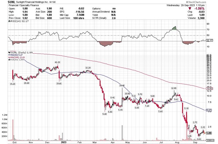Click the Mkt Cap value '7.56M'
218x144 pixels.
(81, 15)
